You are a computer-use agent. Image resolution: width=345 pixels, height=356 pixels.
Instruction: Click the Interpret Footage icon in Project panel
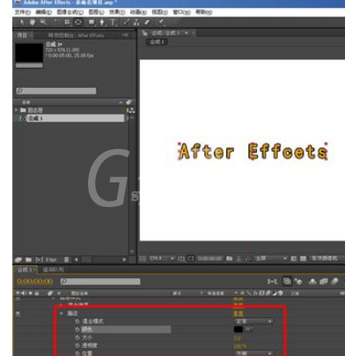[x=18, y=260]
